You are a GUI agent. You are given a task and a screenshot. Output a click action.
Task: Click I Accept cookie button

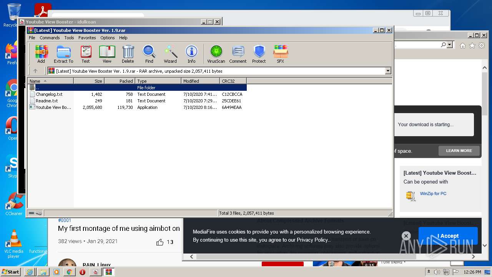pyautogui.click(x=448, y=236)
